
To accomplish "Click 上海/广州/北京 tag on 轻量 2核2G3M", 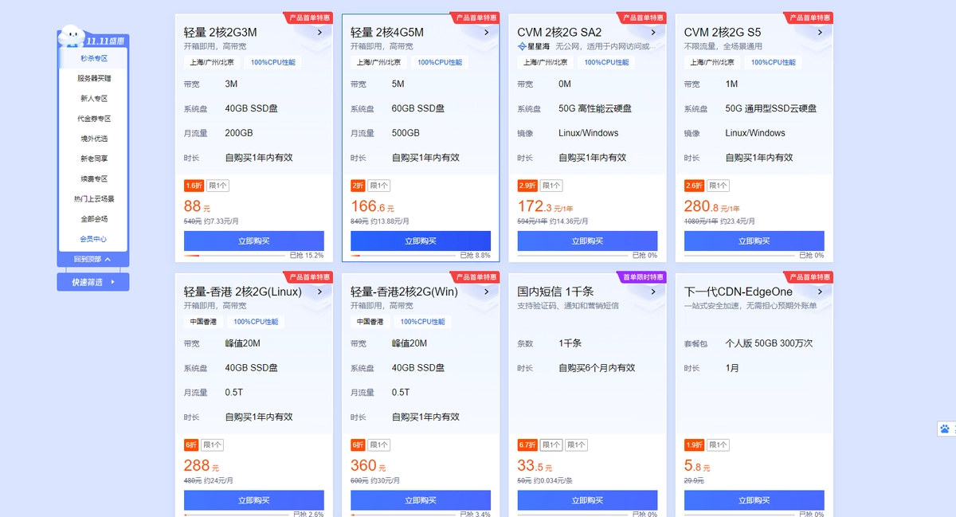I will tap(212, 62).
